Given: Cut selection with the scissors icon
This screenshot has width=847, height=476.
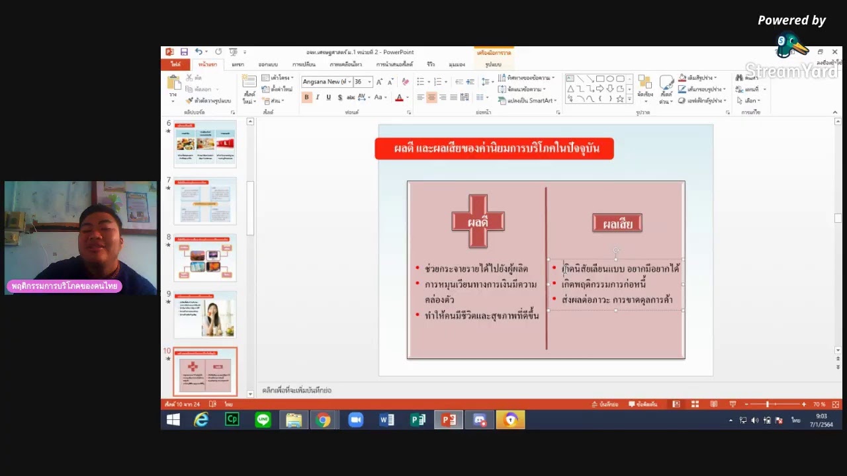Looking at the screenshot, I should point(189,78).
